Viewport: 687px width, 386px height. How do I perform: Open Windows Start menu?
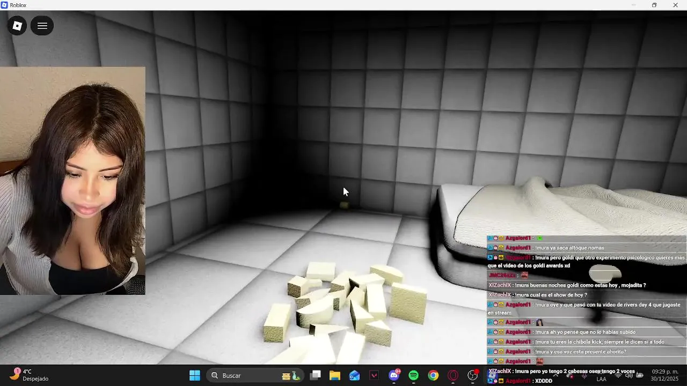click(x=195, y=375)
